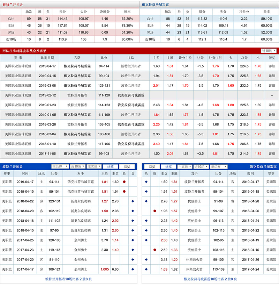
Task: Click the 113-109 score against 休斯敦火箭
Action: pos(218,269)
